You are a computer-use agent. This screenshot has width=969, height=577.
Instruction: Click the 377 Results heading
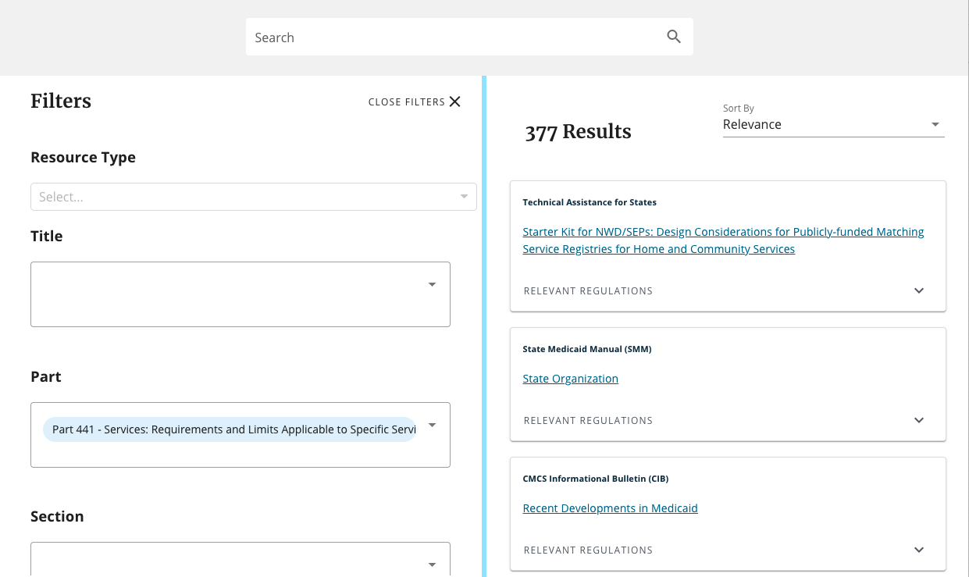tap(578, 132)
